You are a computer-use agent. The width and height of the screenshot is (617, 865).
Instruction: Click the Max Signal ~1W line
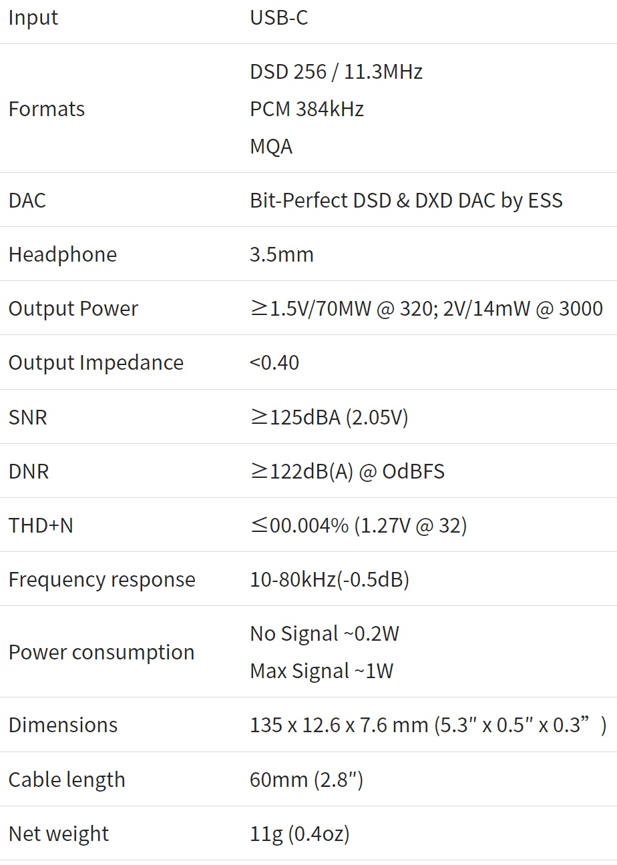pos(322,671)
